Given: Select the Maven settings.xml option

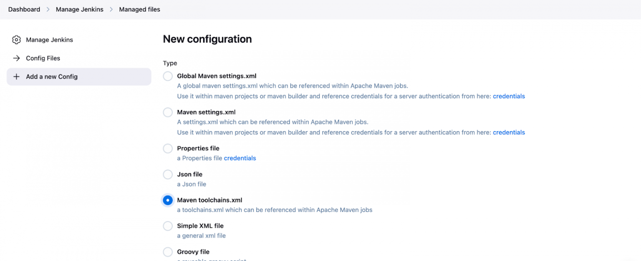Looking at the screenshot, I should [168, 112].
